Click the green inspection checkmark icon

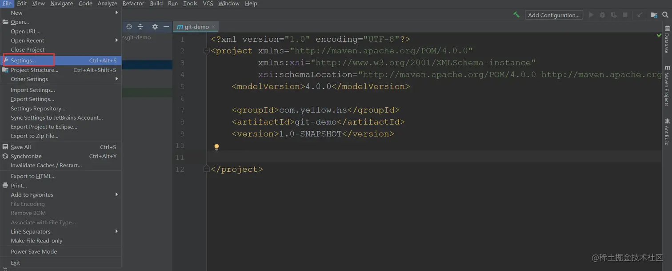click(x=659, y=35)
